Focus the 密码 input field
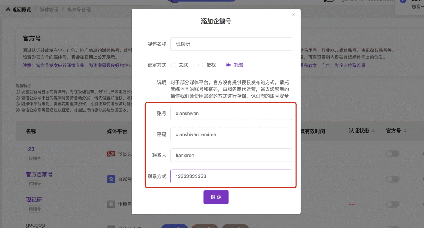 click(231, 134)
